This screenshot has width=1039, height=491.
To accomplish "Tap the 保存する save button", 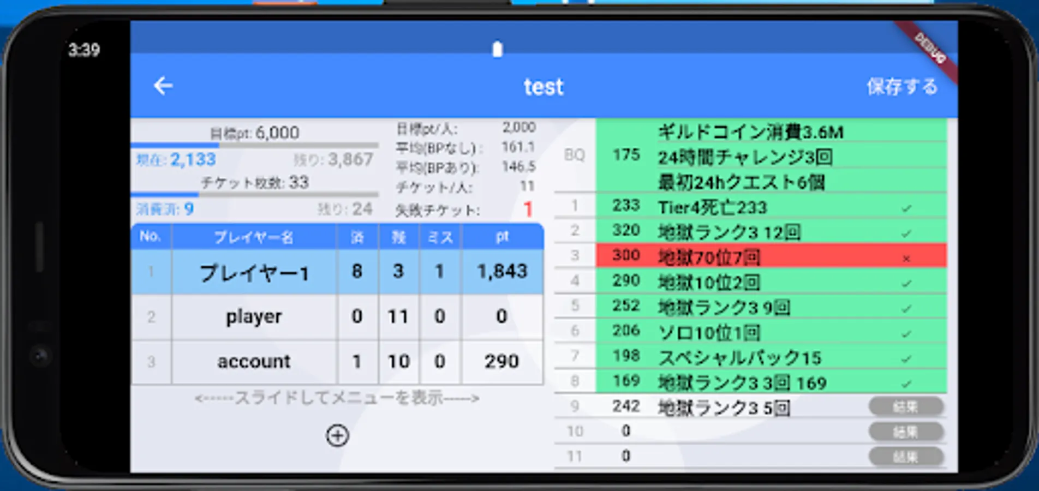I will 902,86.
